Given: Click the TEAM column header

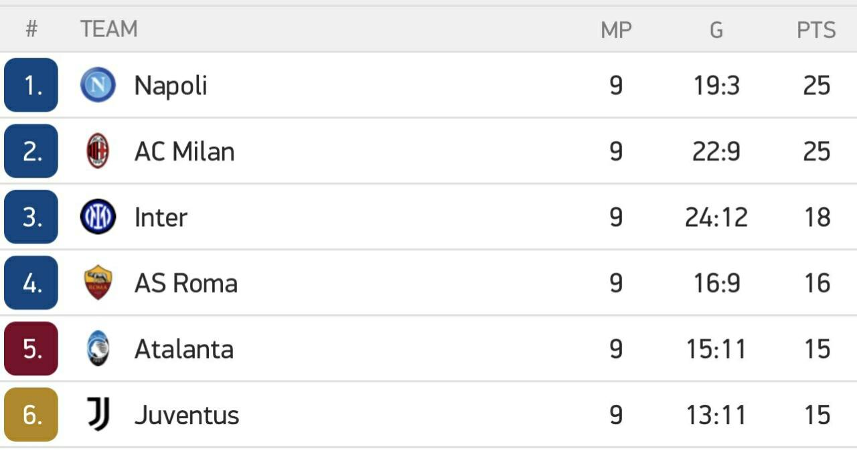Looking at the screenshot, I should [109, 29].
